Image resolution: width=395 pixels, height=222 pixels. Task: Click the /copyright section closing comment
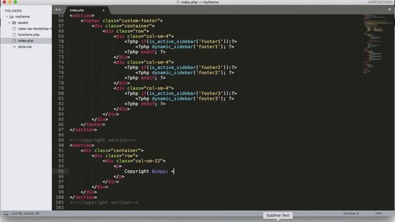[x=104, y=202]
